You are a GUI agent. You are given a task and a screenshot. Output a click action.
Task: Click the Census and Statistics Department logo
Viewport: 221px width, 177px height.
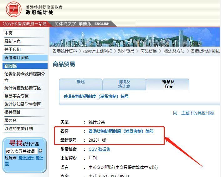[x=14, y=9]
